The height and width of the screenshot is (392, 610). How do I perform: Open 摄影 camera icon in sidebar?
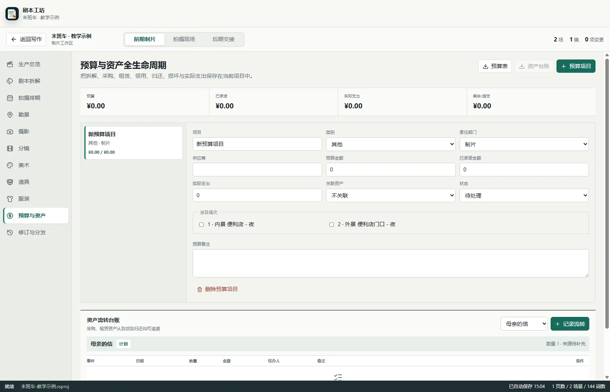10,131
